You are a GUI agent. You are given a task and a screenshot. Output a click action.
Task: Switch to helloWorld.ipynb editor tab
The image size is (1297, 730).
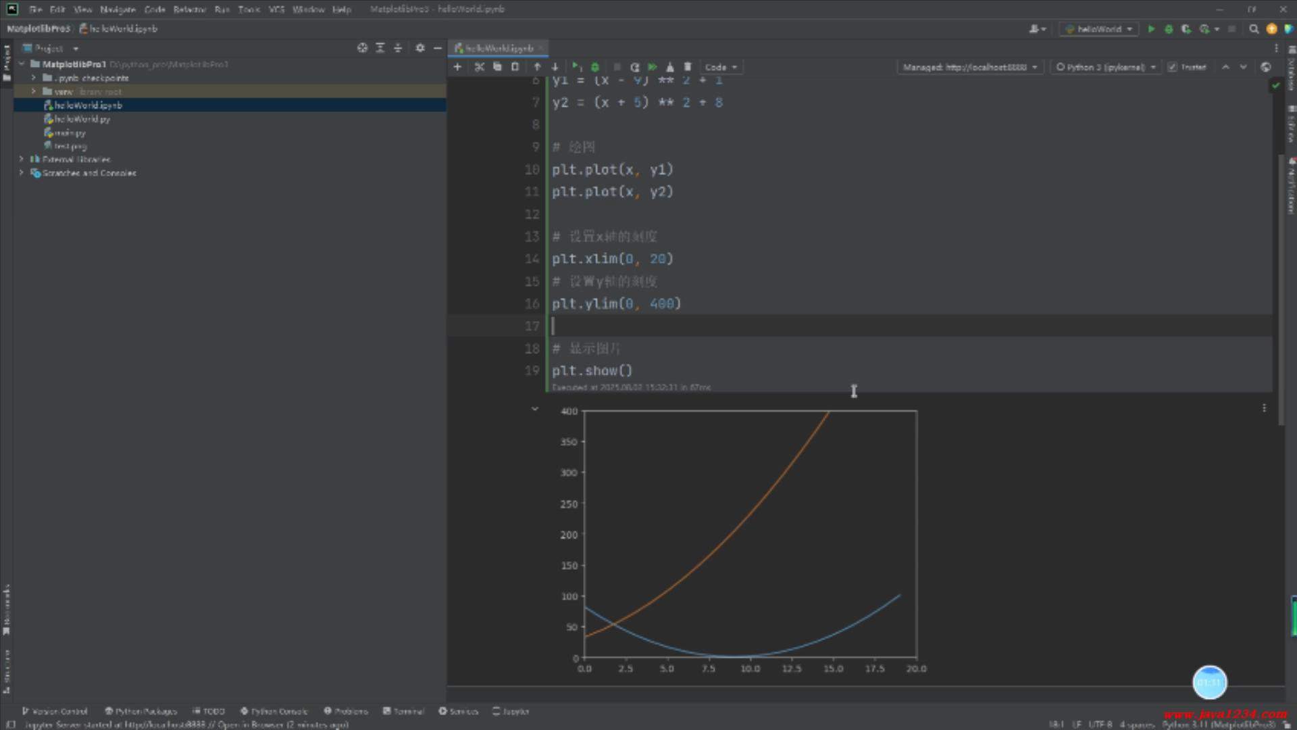pos(499,48)
